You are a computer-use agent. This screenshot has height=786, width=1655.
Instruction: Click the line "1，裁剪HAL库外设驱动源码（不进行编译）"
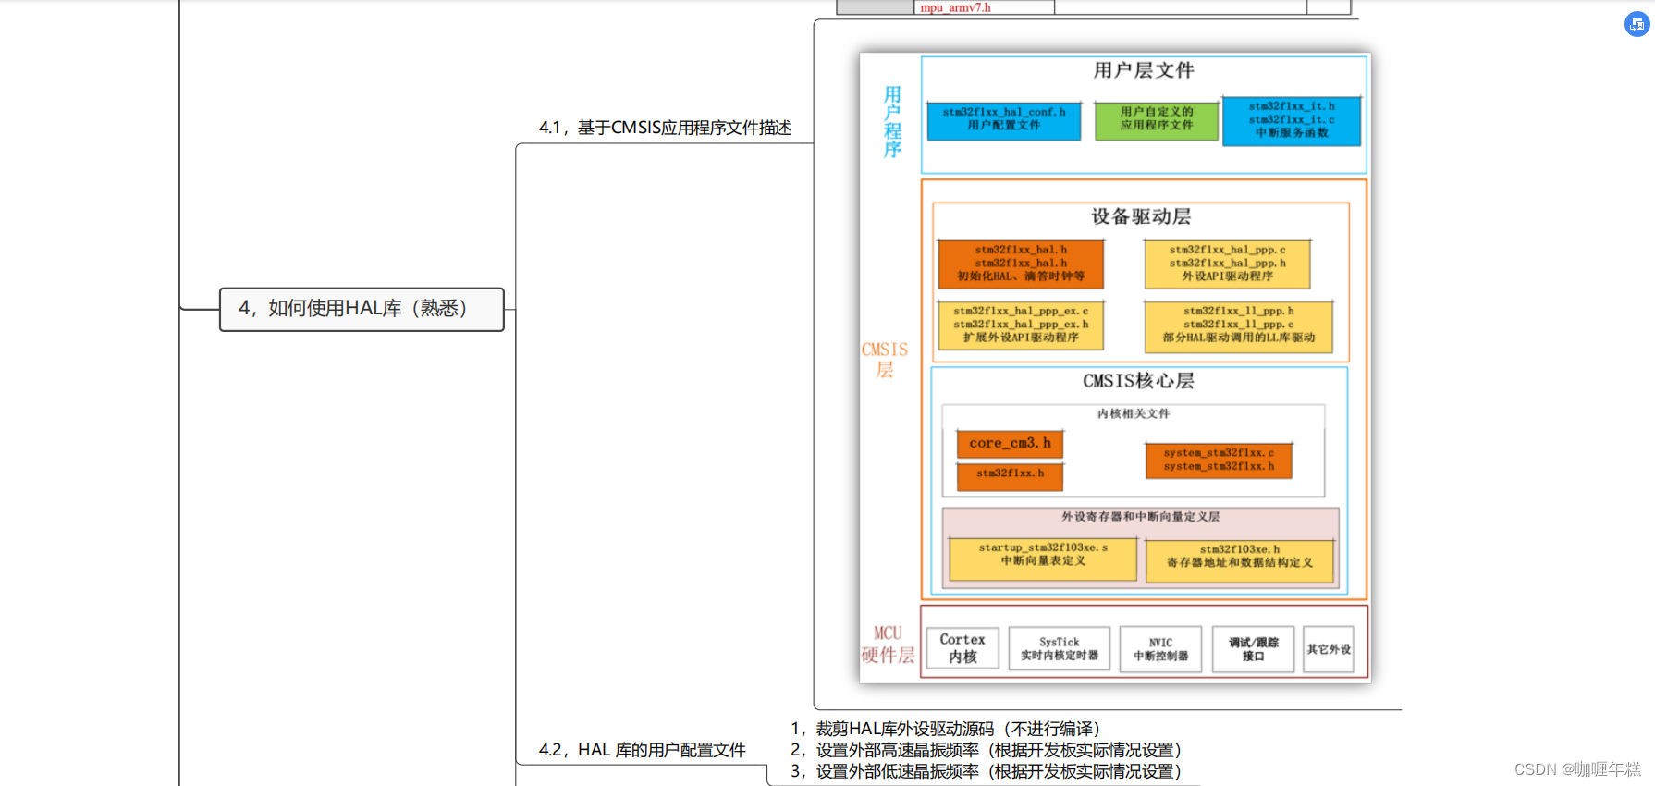point(945,729)
